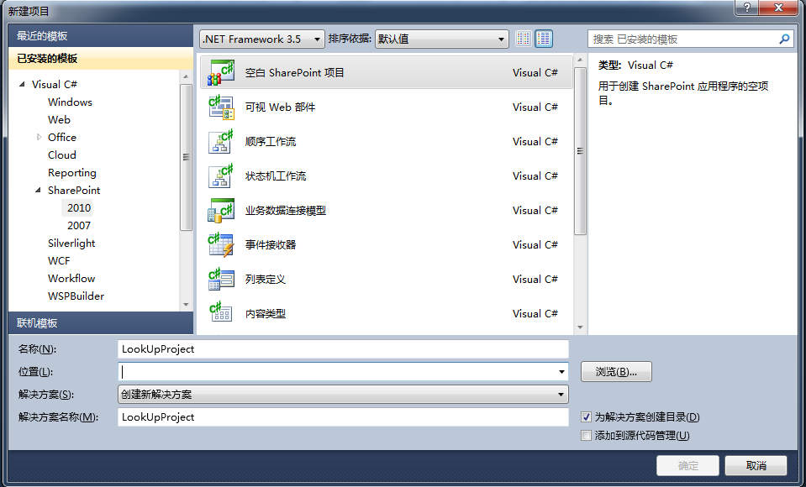Open the 解决方案 创建新解决方案 dropdown

click(x=343, y=395)
